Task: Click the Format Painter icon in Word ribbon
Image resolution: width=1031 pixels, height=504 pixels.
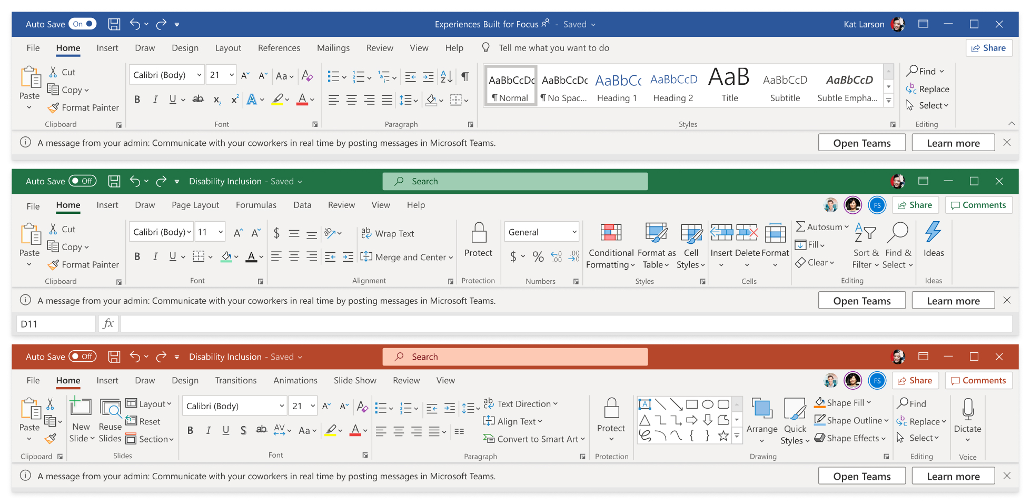Action: point(53,108)
